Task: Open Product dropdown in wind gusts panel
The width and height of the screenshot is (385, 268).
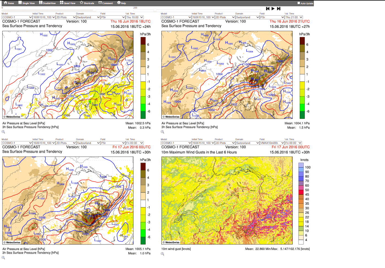Action: (225, 143)
